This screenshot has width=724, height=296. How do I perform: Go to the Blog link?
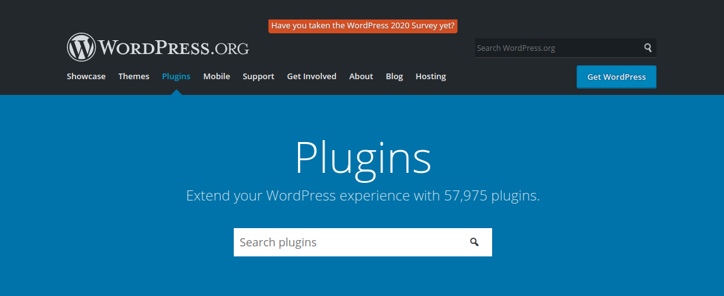[394, 77]
